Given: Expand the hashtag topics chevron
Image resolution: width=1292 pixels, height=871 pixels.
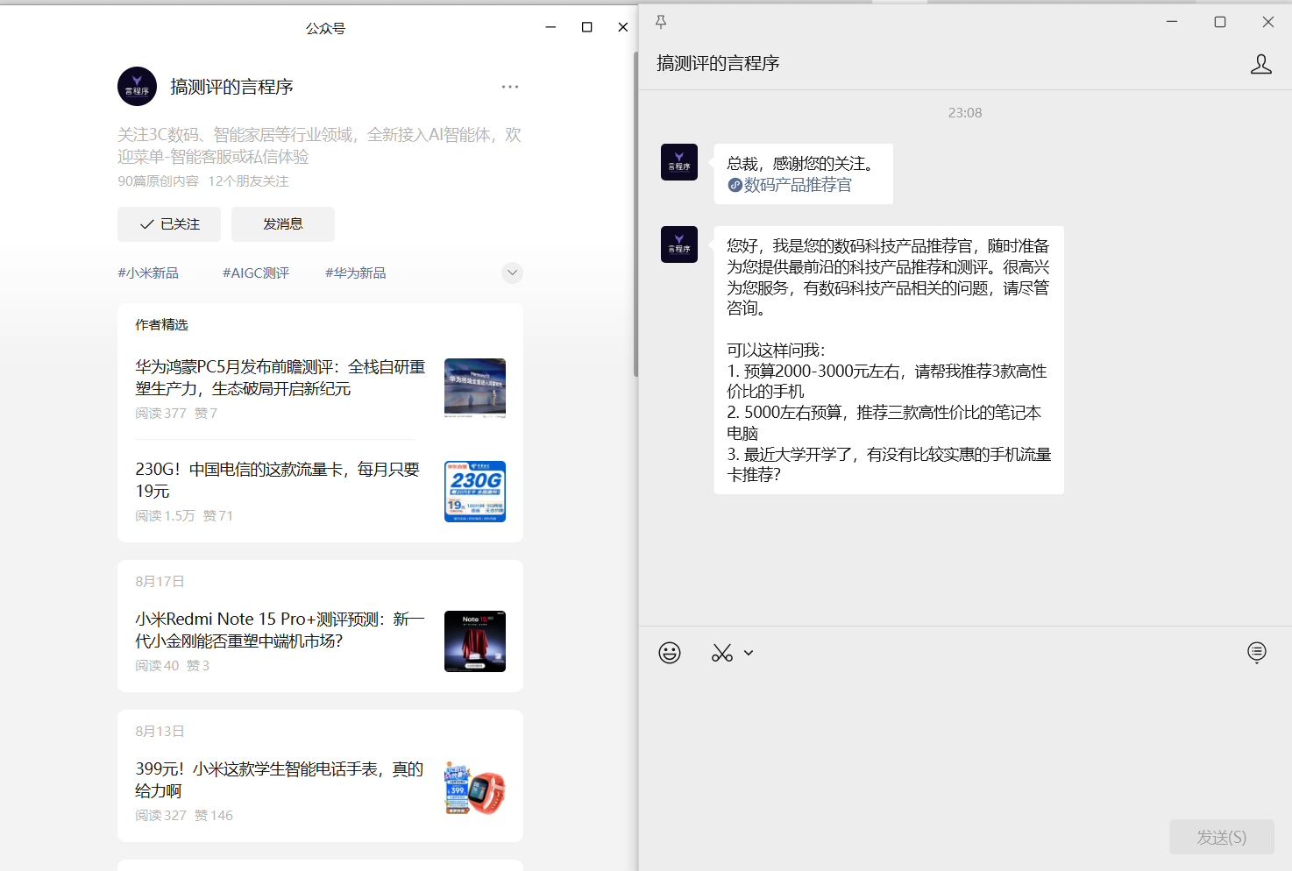Looking at the screenshot, I should click(x=513, y=273).
